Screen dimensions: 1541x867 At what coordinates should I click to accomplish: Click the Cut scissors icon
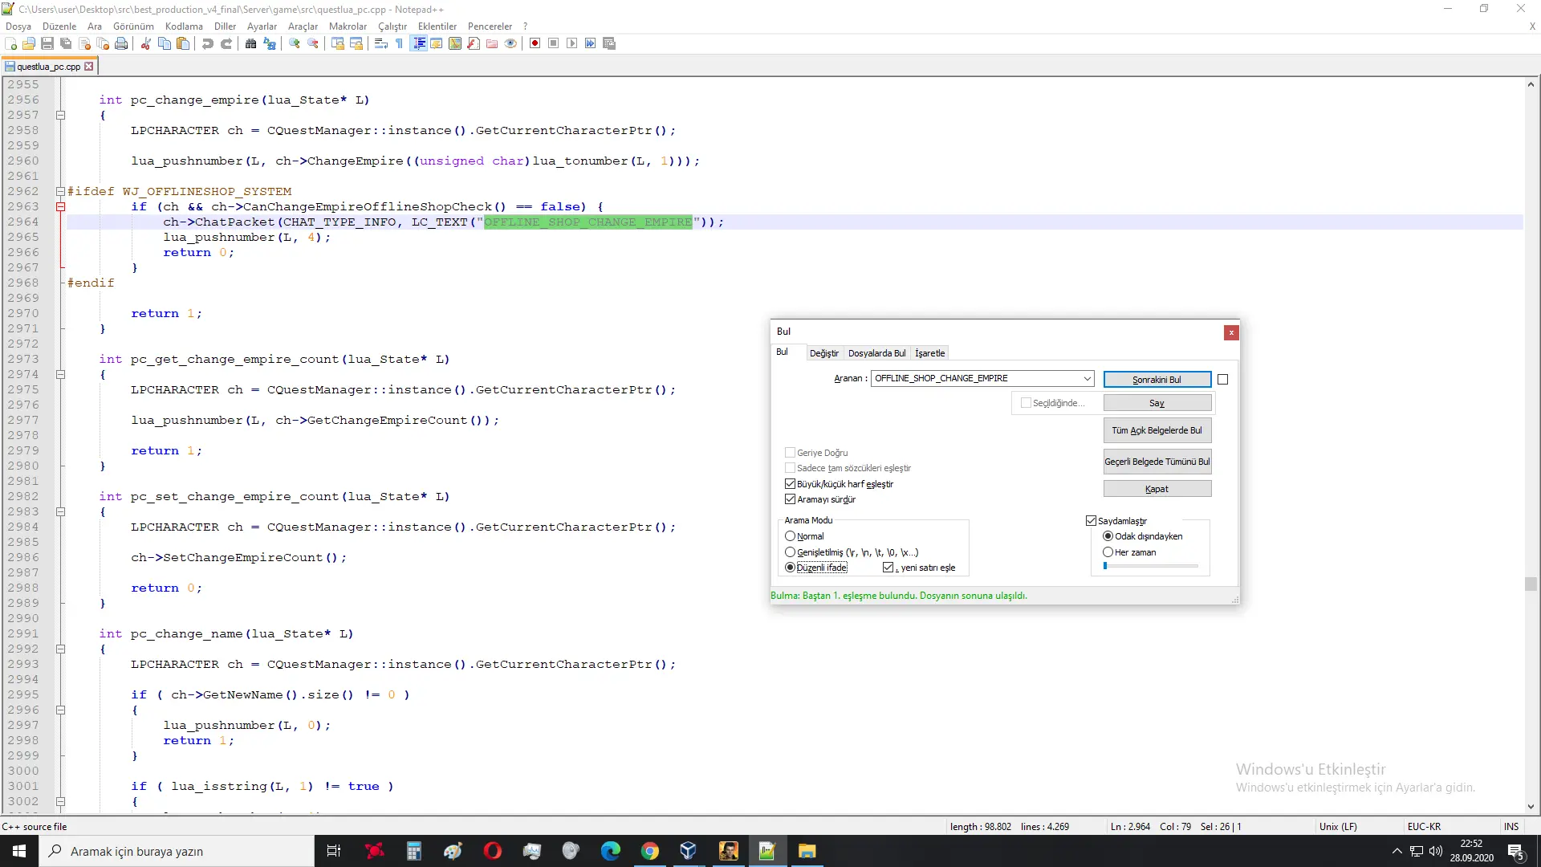pos(146,43)
